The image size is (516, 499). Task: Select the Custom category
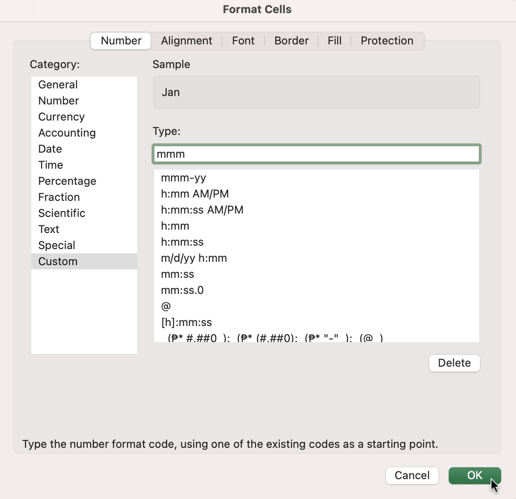[84, 261]
